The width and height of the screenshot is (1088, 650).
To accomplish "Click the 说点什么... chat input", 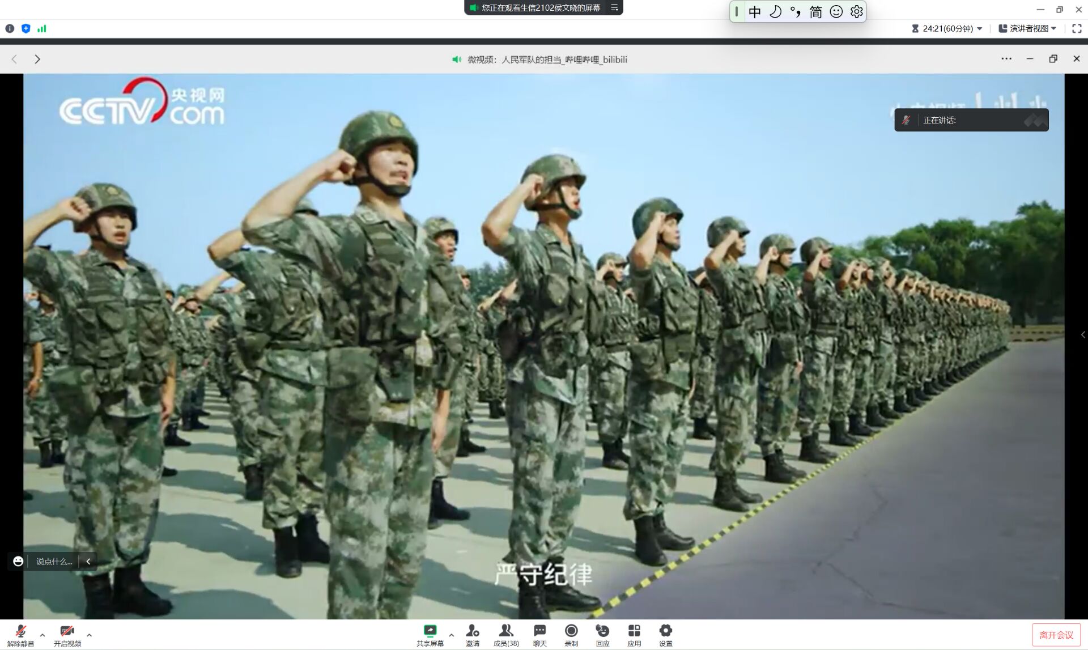I will [54, 562].
